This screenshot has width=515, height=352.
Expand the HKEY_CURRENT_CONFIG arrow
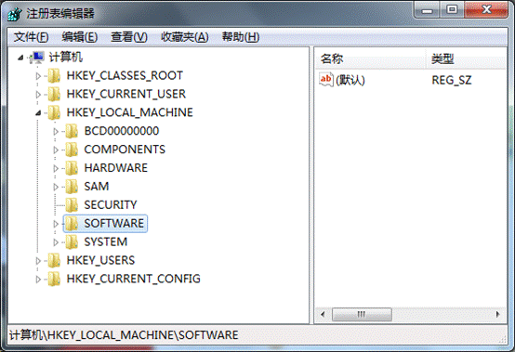coord(38,280)
